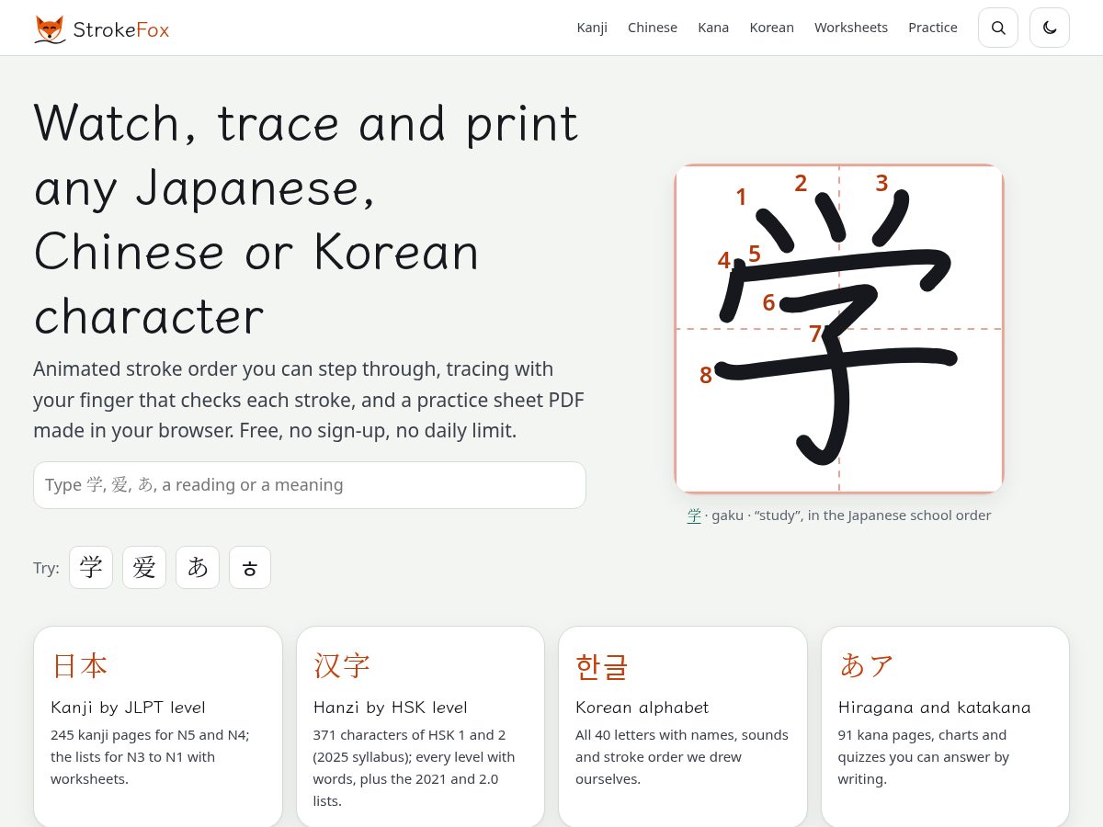1103x827 pixels.
Task: Follow the 学 link in the caption
Action: [x=694, y=515]
